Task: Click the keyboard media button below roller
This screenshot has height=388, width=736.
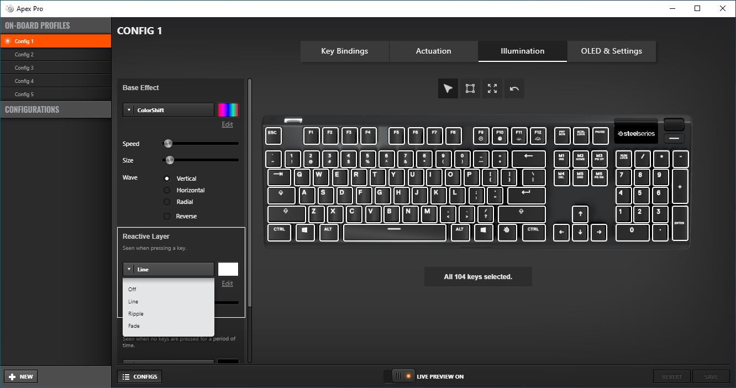Action: coord(674,138)
